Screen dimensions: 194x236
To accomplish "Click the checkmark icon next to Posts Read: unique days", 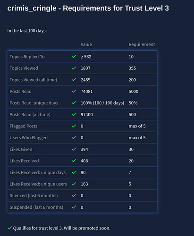I will (x=74, y=103).
